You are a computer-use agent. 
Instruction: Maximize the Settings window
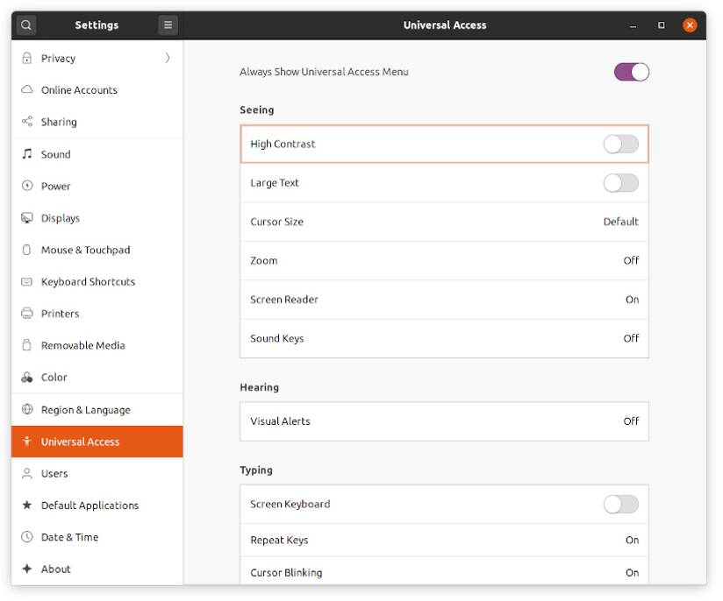point(662,25)
